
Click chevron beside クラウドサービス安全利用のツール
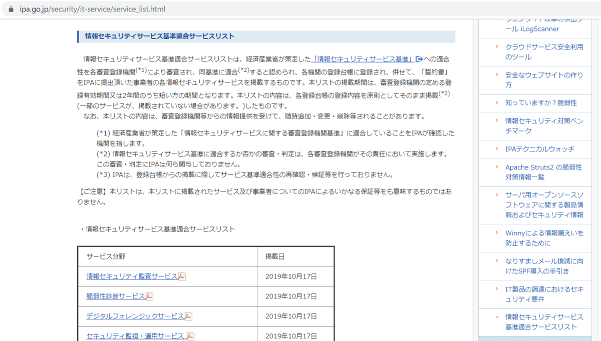496,47
